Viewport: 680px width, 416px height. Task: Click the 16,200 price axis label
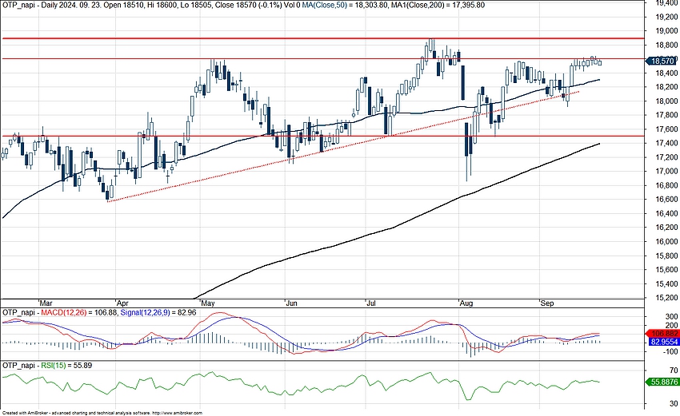pyautogui.click(x=667, y=228)
